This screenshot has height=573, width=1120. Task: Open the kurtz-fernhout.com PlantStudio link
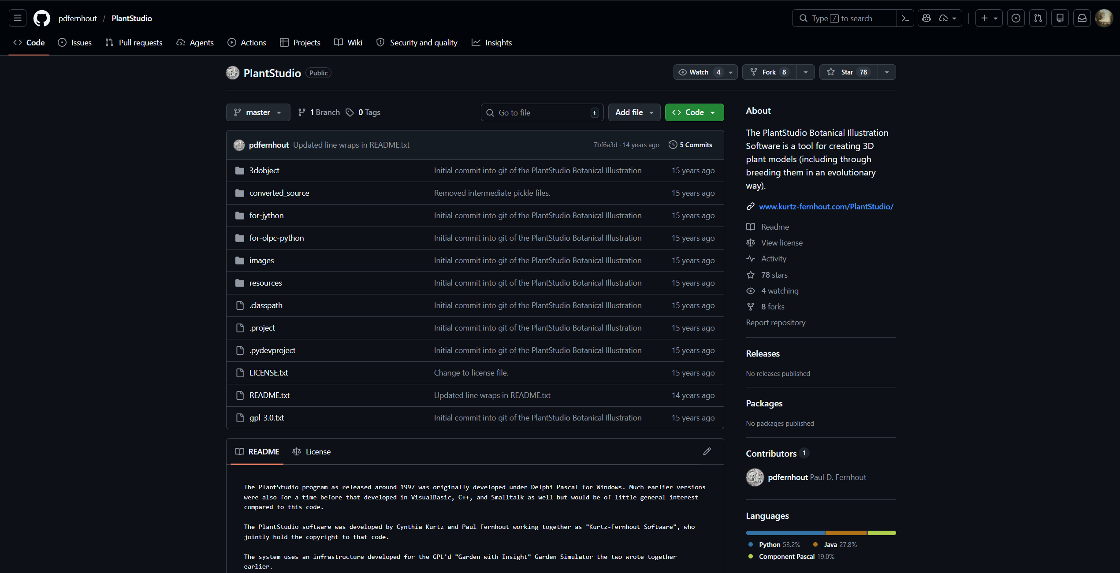[826, 206]
